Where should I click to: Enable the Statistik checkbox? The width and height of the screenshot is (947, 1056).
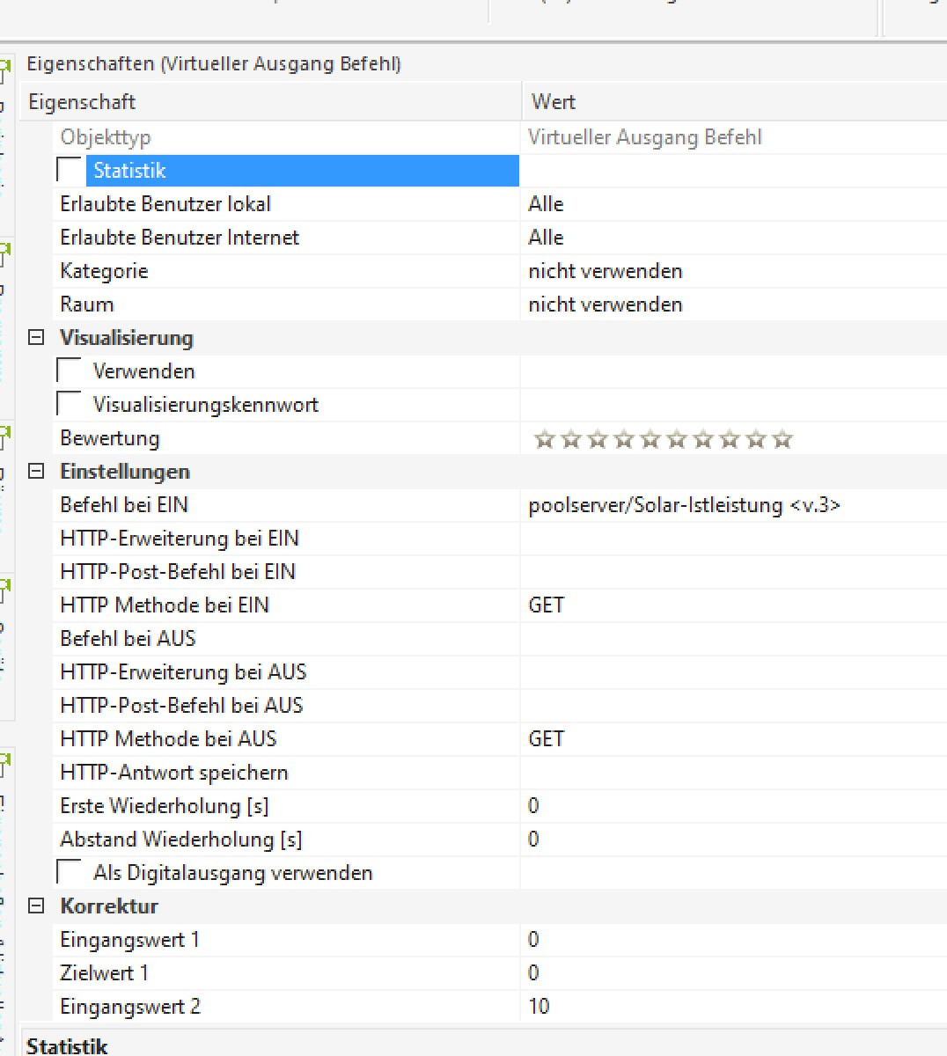click(x=69, y=170)
